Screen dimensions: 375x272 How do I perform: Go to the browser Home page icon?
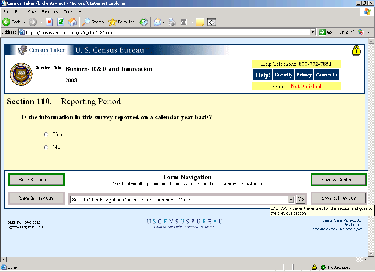[x=73, y=22]
